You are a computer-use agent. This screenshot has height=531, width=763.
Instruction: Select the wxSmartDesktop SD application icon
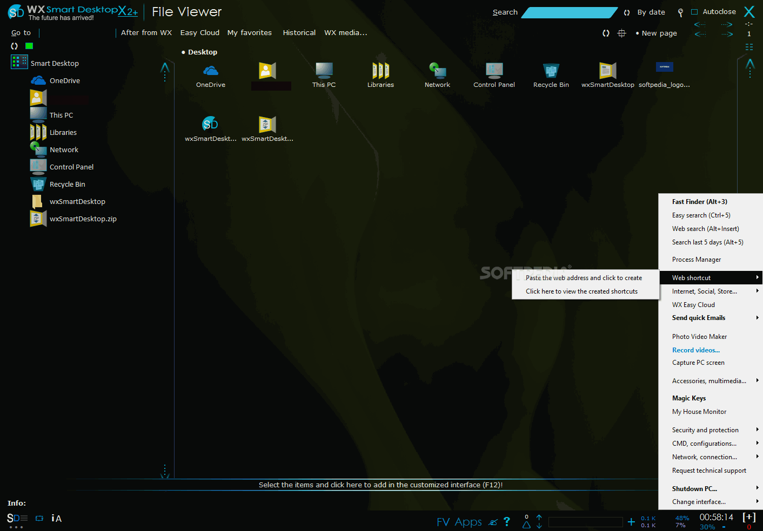click(210, 124)
